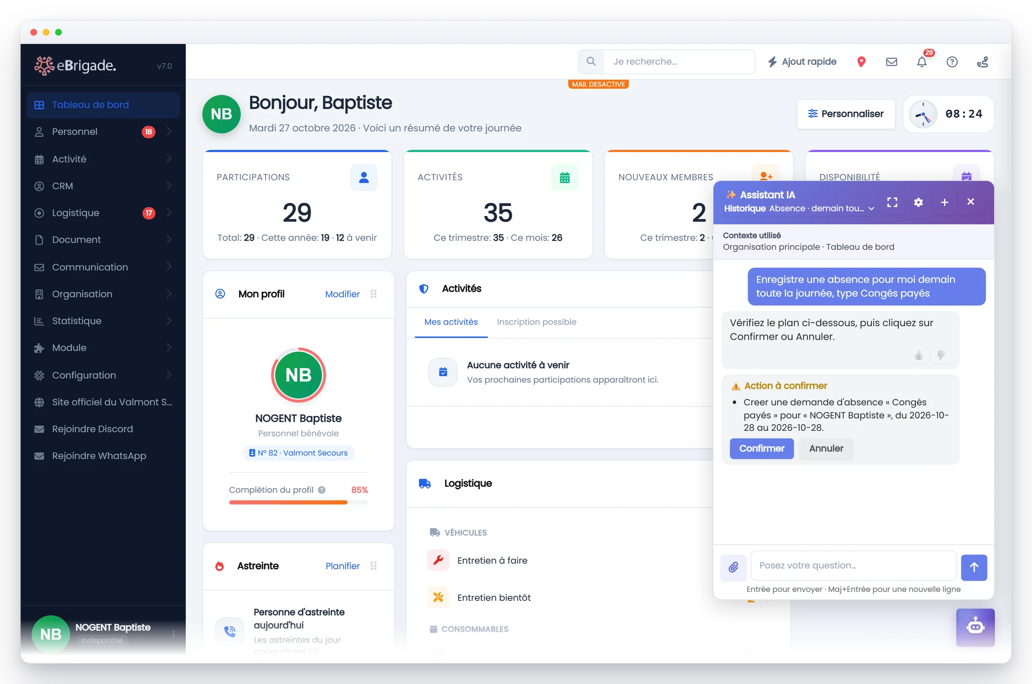This screenshot has height=684, width=1032.
Task: Expand Assistant IA to fullscreen
Action: tap(892, 202)
